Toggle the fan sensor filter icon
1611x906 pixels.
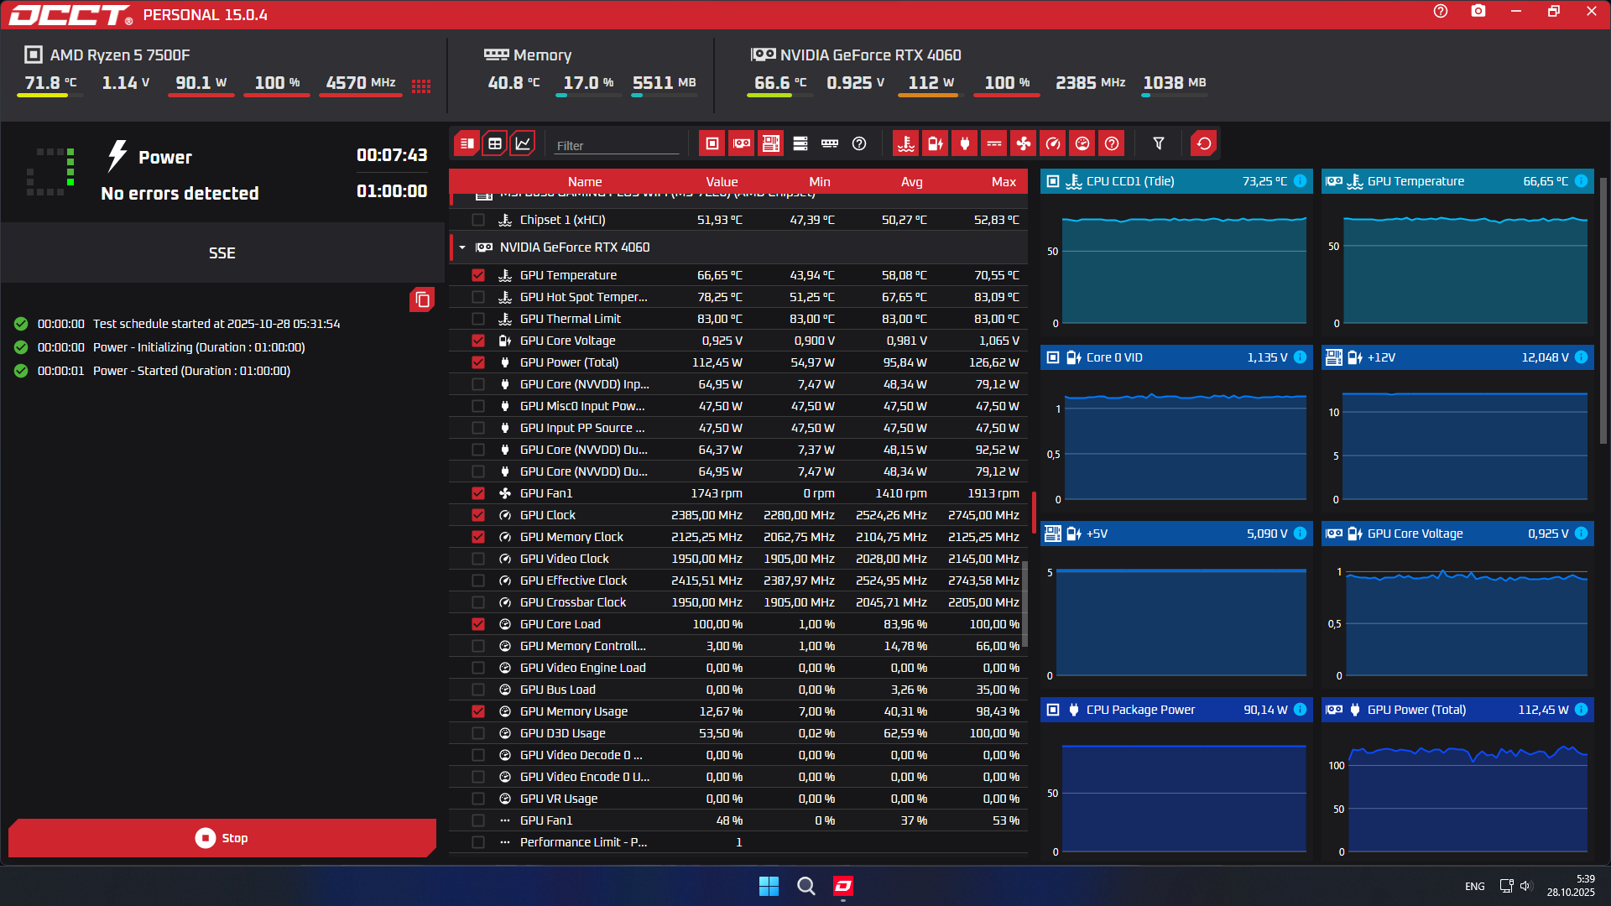pos(1023,143)
